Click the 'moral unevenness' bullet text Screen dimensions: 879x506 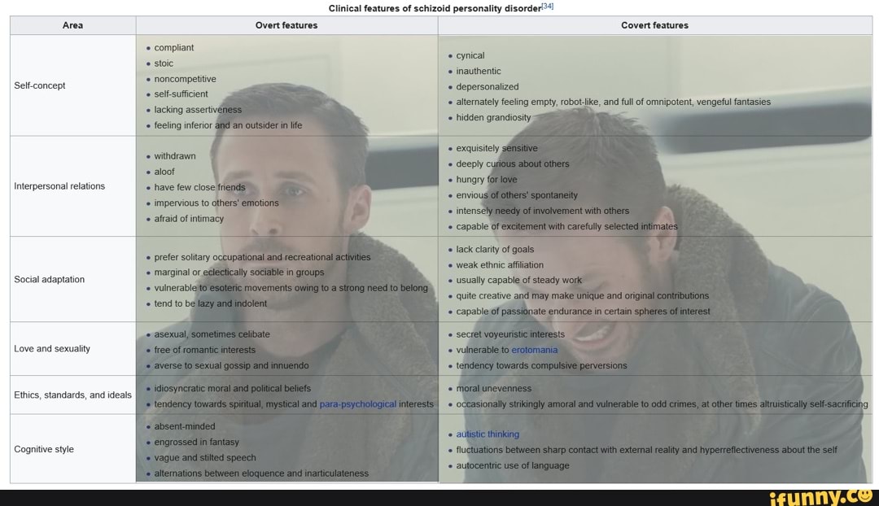(x=494, y=388)
